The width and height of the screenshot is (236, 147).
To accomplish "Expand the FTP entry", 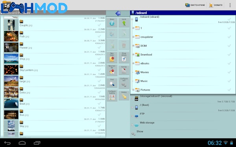I will click(132, 116).
